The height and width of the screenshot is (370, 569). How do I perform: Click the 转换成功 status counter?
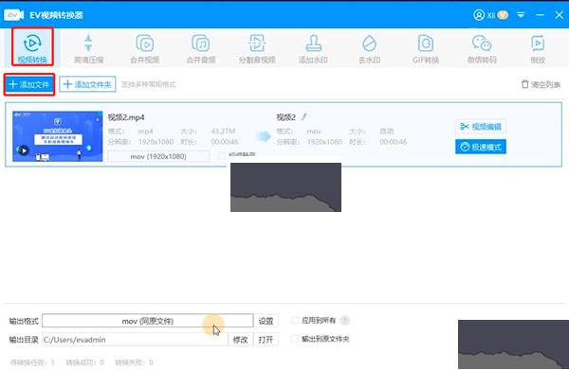coord(85,362)
